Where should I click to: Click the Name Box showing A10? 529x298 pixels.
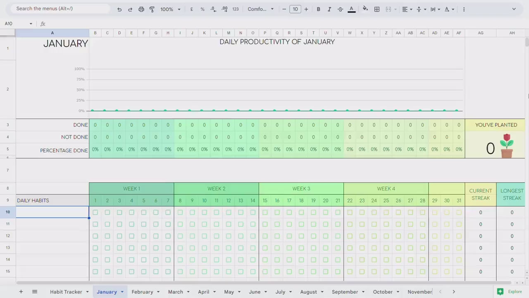(x=17, y=24)
